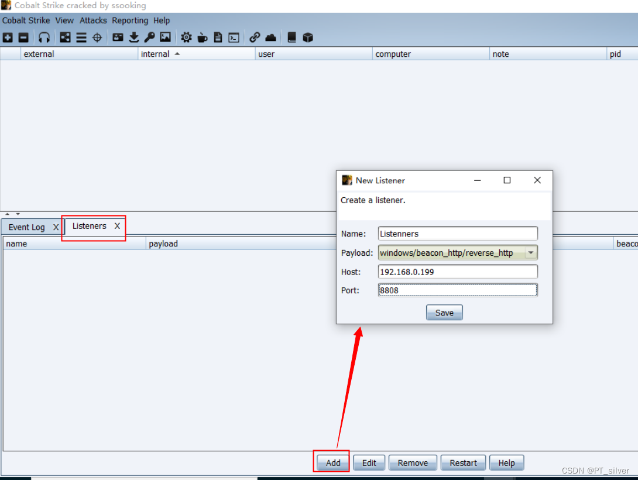Viewport: 638px width, 480px height.
Task: Switch to pivot graph view icon
Action: 65,38
